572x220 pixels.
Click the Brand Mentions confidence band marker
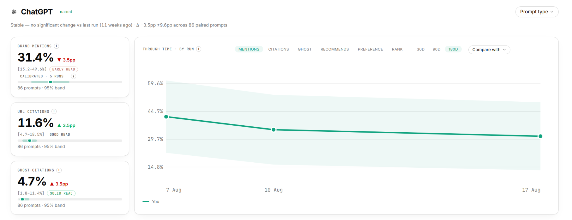pyautogui.click(x=50, y=82)
